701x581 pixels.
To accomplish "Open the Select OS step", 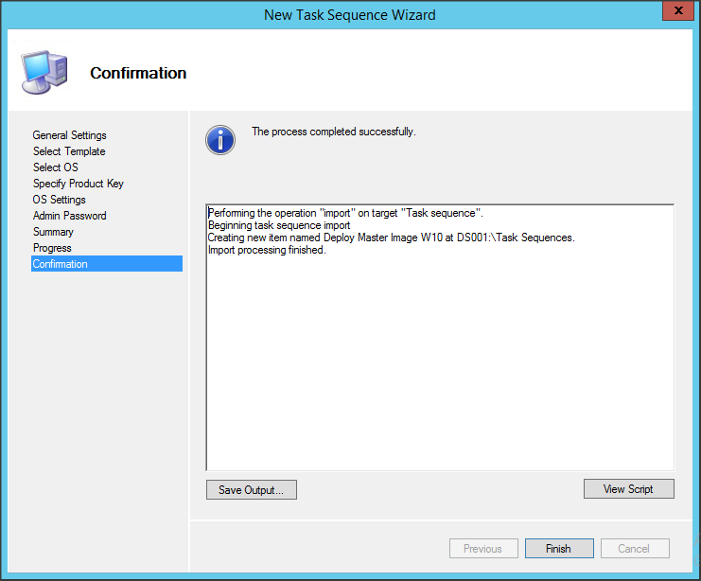I will 56,167.
